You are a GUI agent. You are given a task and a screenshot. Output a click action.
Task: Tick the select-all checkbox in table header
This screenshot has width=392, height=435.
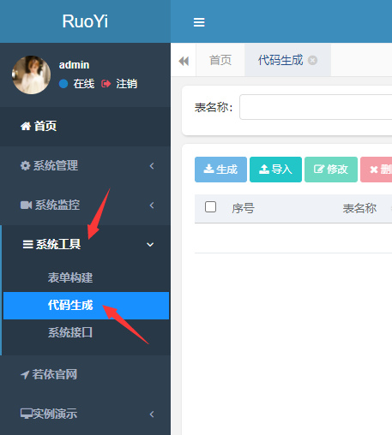pos(210,207)
